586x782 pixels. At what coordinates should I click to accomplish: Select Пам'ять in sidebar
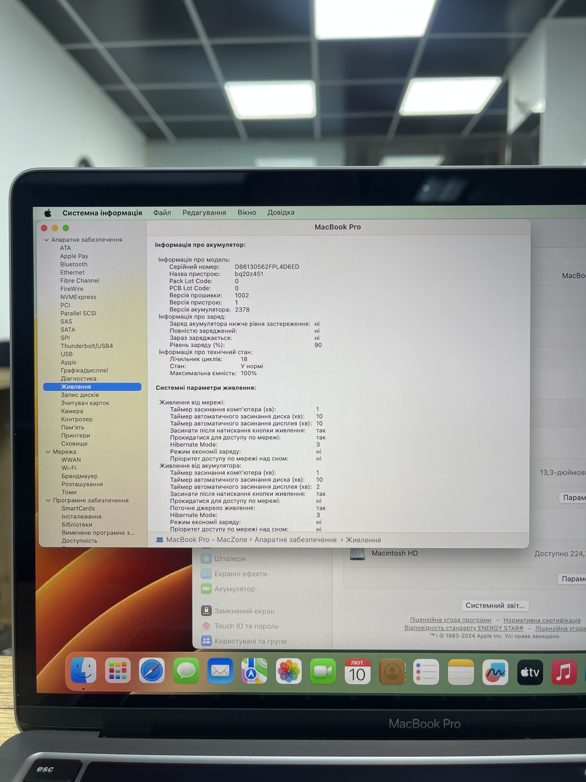pyautogui.click(x=73, y=427)
